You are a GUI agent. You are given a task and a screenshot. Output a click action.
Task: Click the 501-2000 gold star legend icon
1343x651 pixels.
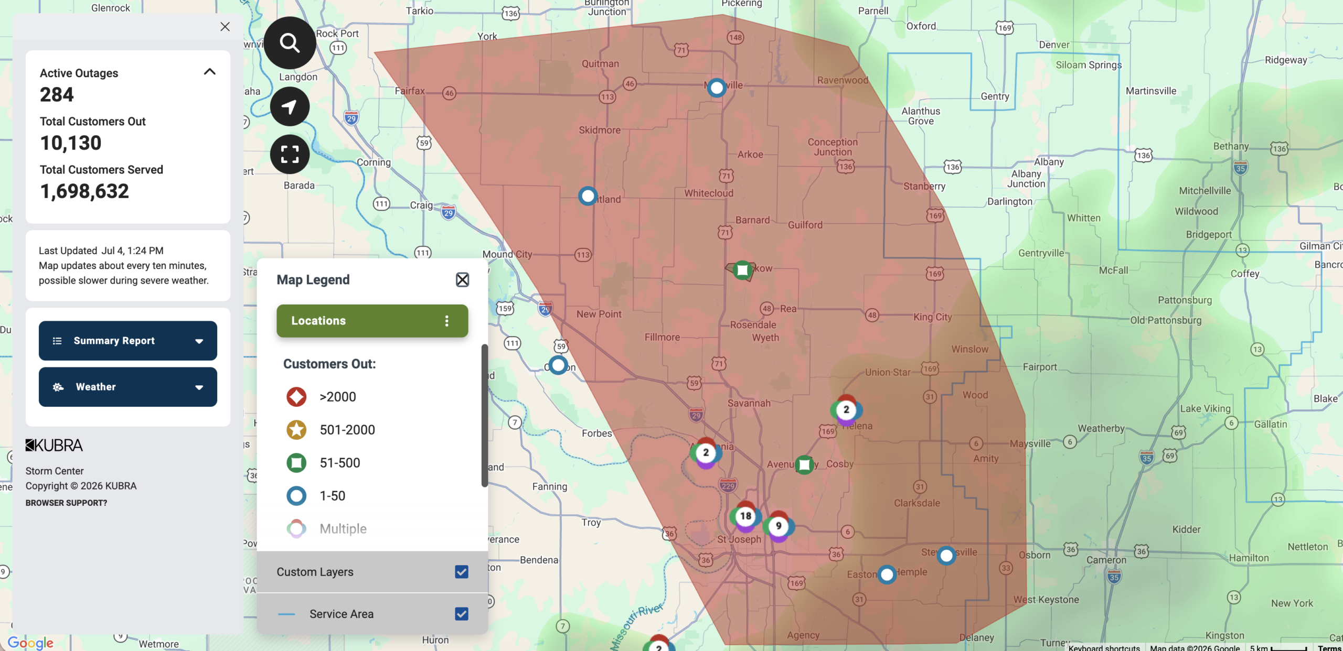[296, 430]
